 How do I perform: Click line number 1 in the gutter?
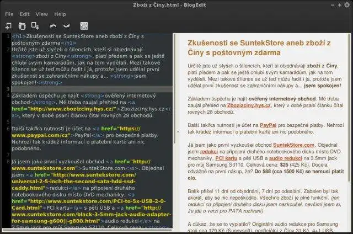tap(8, 36)
